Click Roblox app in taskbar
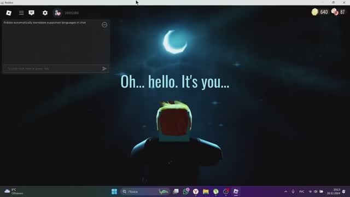This screenshot has width=350, height=197. click(236, 192)
